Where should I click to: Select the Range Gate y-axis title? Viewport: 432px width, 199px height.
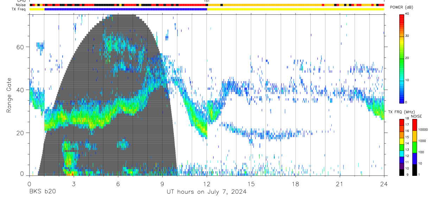[x=9, y=95]
